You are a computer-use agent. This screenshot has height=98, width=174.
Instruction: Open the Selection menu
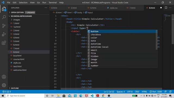tap(23, 2)
